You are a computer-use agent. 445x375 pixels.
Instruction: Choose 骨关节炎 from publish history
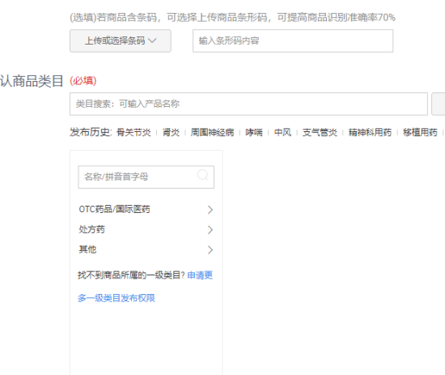coord(133,132)
